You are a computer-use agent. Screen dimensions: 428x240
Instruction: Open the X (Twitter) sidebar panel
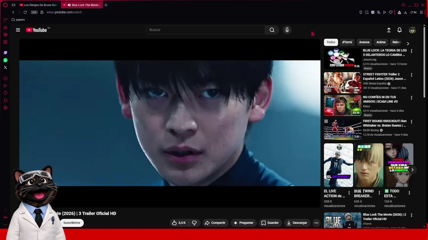pyautogui.click(x=5, y=68)
